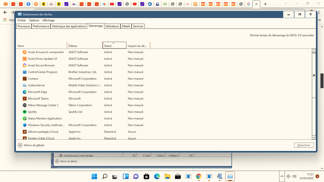Click the Windows Security notification shield icon
This screenshot has width=324, height=182.
pos(25,125)
